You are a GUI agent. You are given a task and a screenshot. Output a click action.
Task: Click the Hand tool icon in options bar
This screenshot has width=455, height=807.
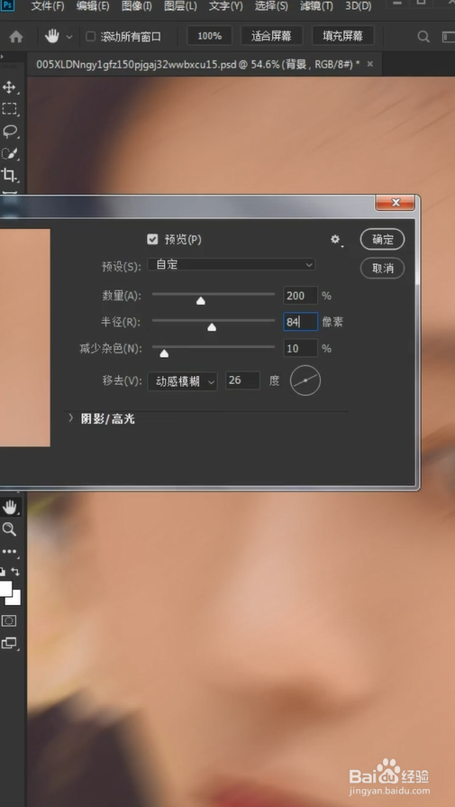pos(52,36)
